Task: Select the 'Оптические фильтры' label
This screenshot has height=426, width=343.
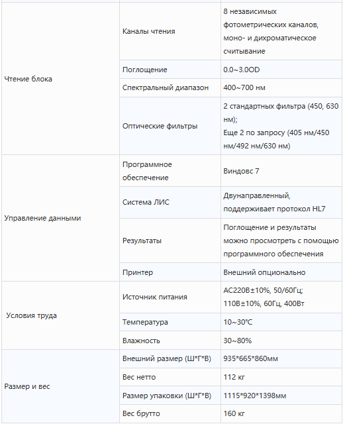Action: pyautogui.click(x=160, y=126)
